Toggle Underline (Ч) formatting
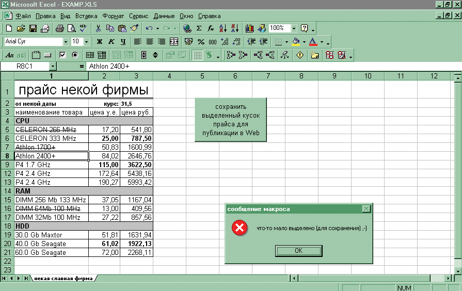The image size is (462, 291). (x=123, y=42)
